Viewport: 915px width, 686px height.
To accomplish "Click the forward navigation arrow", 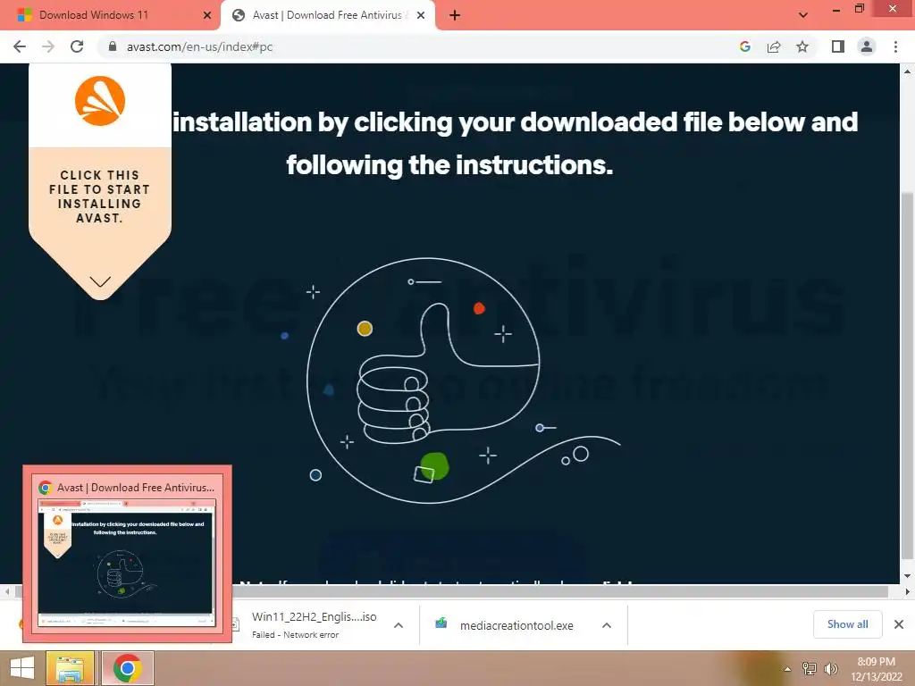I will point(48,46).
